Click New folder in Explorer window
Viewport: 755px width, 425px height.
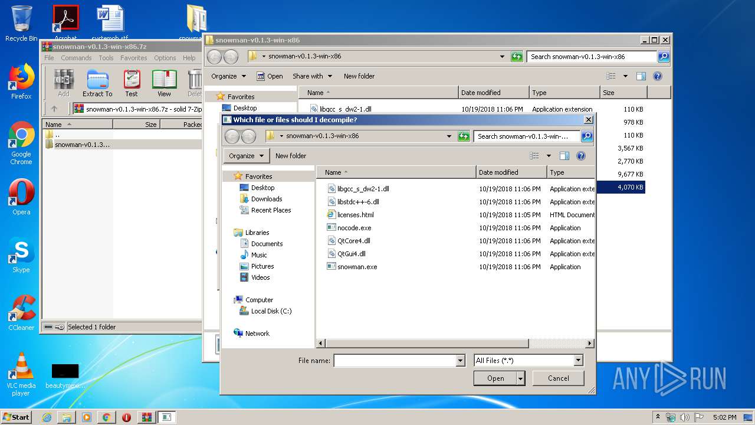point(359,76)
